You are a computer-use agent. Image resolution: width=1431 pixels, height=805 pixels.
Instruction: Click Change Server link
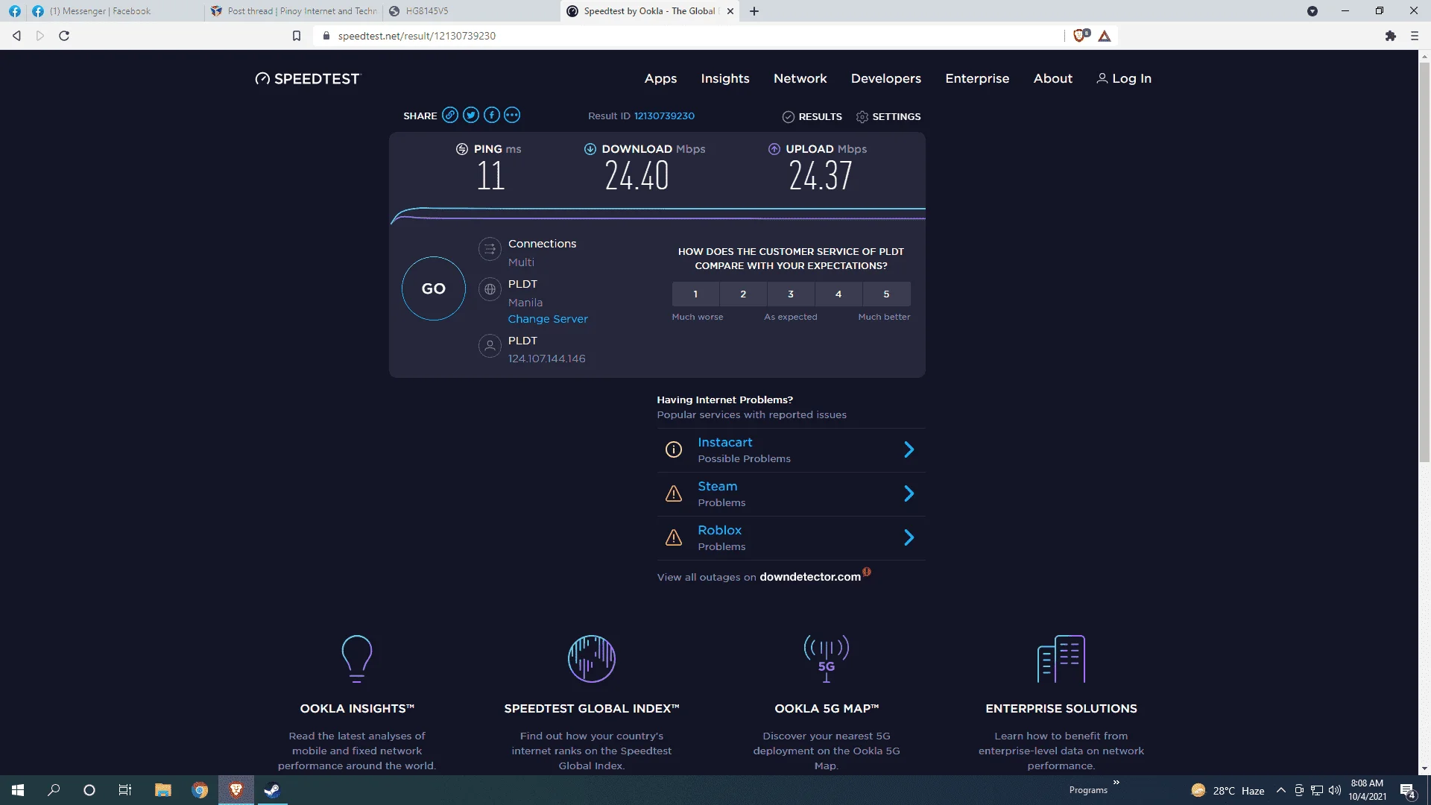pos(548,319)
